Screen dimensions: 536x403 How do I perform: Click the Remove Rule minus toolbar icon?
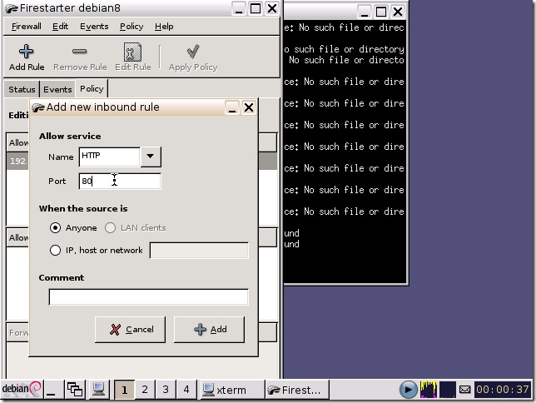tap(80, 52)
